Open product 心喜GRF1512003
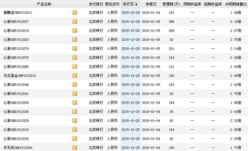This screenshot has height=151, width=248. (16, 40)
